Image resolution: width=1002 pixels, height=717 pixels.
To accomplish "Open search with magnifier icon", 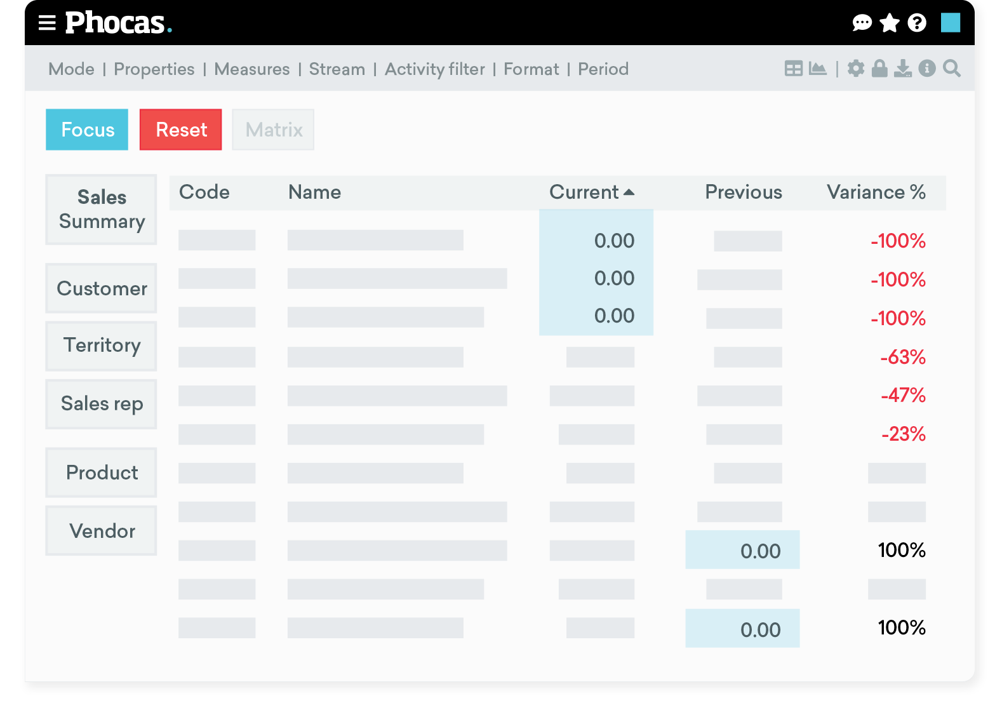I will tap(951, 69).
